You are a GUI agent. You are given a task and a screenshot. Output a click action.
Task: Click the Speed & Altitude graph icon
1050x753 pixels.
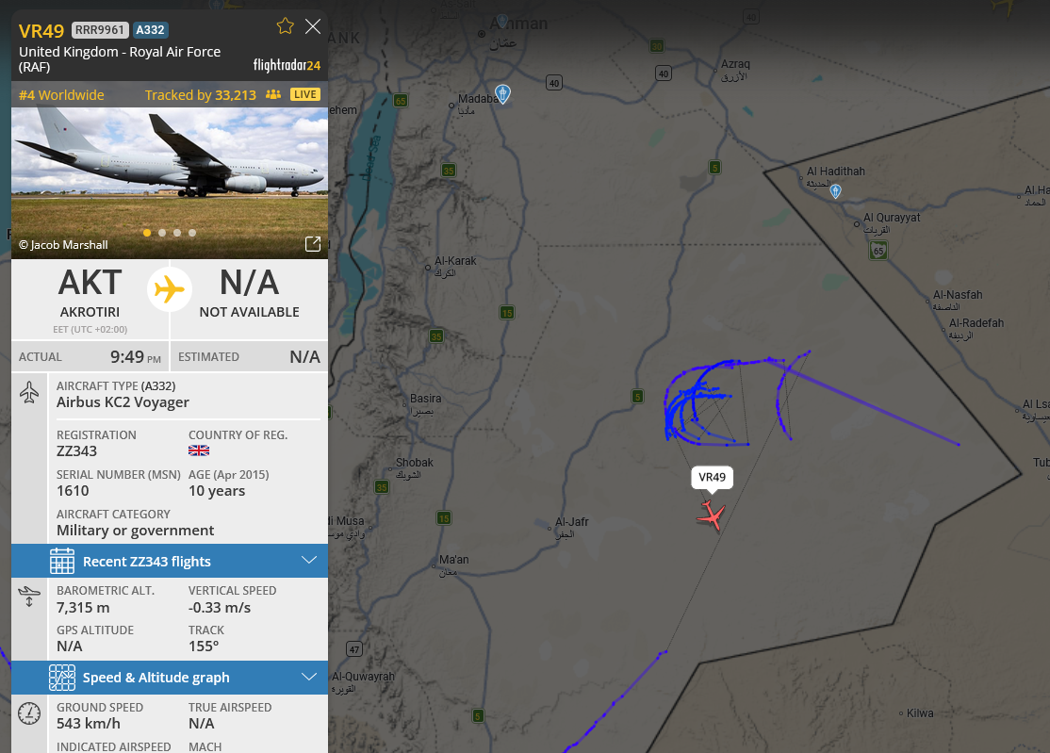[62, 678]
